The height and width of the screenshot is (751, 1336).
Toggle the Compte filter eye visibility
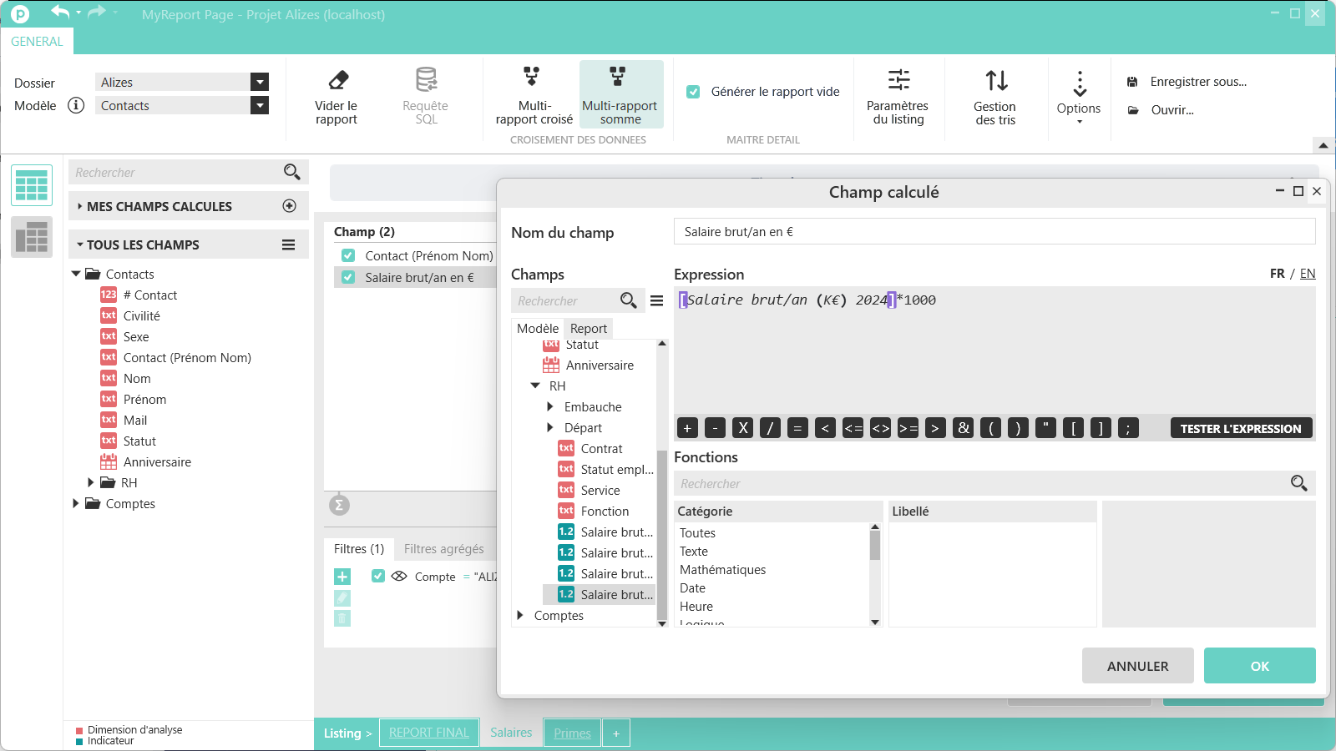[399, 576]
